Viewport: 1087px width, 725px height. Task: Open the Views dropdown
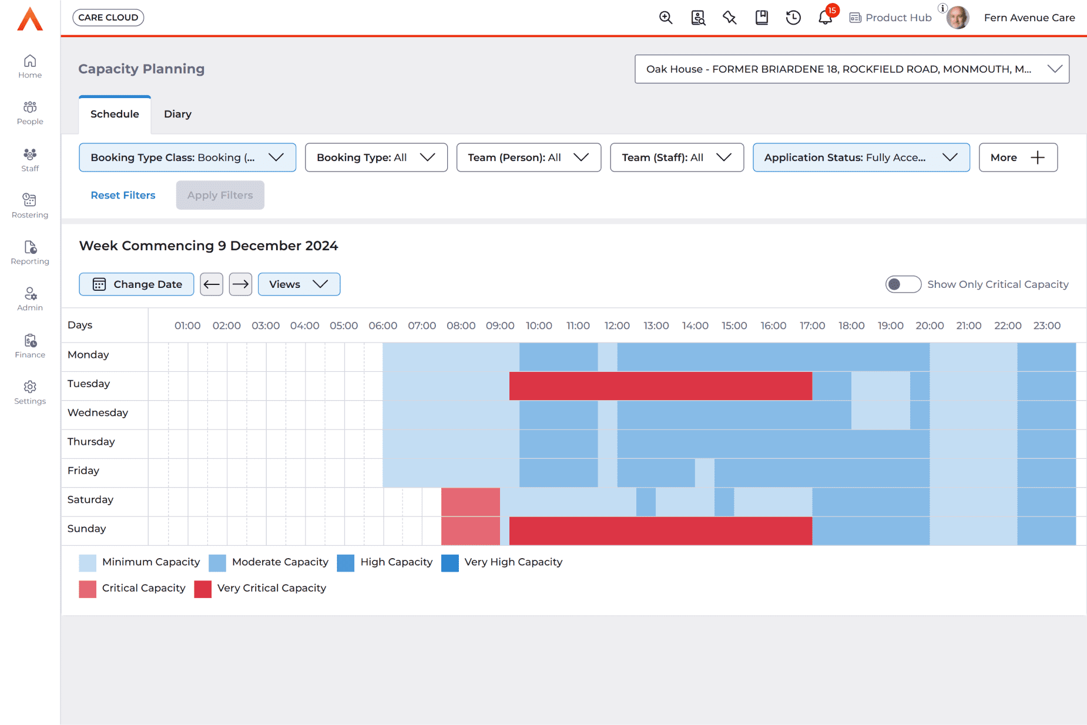tap(298, 284)
